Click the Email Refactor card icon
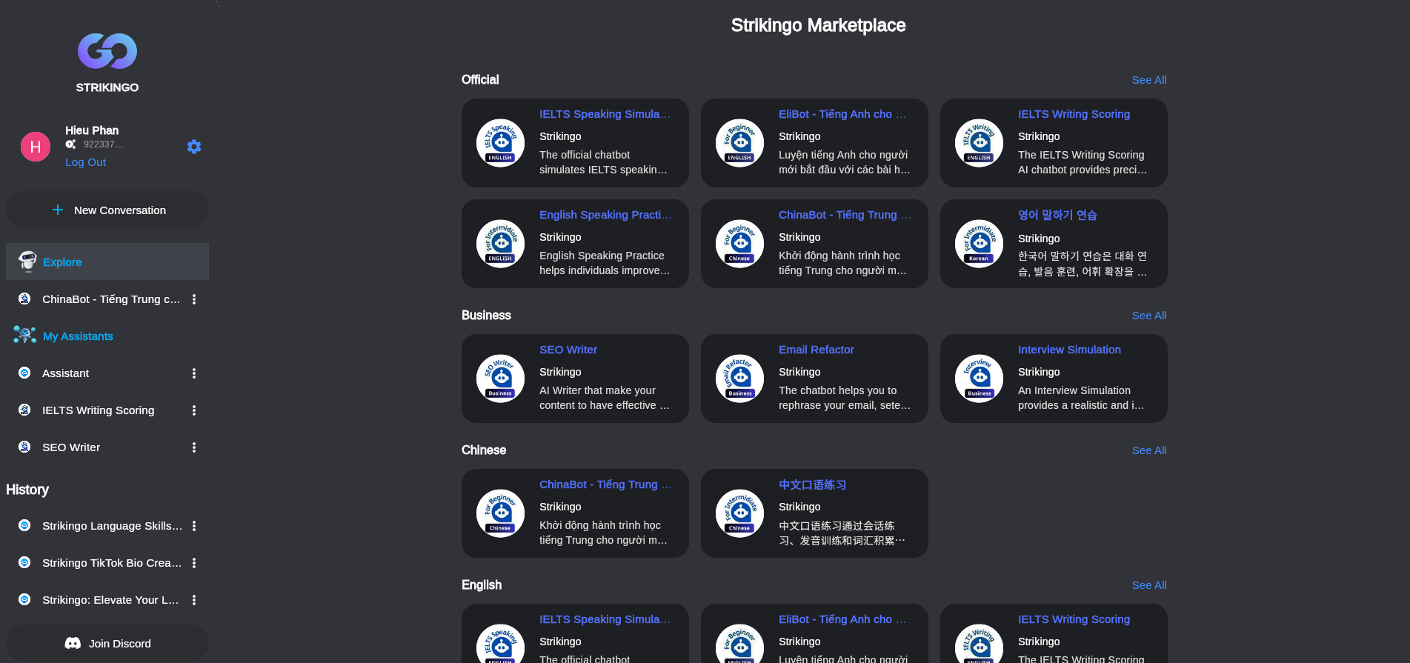Image resolution: width=1410 pixels, height=663 pixels. click(x=739, y=379)
